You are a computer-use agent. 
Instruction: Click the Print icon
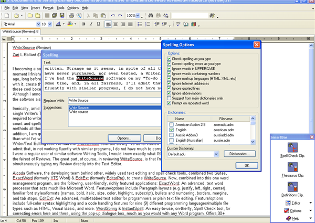[x=71, y=15]
